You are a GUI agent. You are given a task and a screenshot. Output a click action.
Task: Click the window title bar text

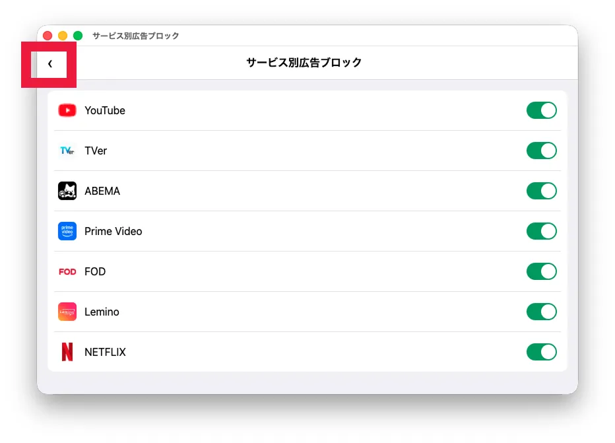tap(136, 36)
